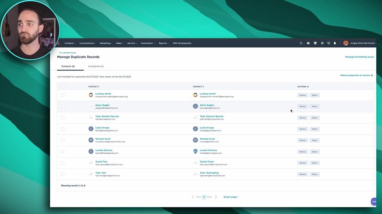This screenshot has width=382, height=214.
Task: Check the Michael Scott row checkbox
Action: [63, 140]
